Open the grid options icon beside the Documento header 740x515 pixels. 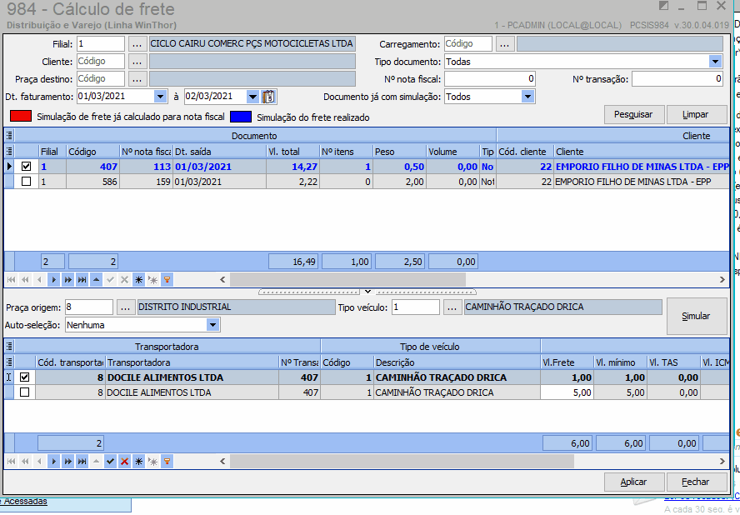tap(9, 136)
